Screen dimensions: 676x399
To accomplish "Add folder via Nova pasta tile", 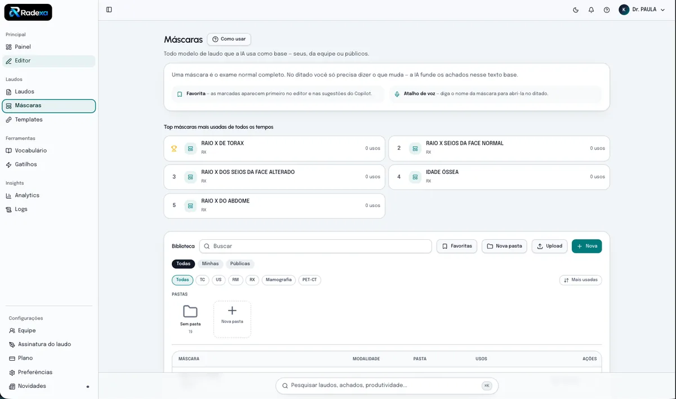I will pos(232,319).
